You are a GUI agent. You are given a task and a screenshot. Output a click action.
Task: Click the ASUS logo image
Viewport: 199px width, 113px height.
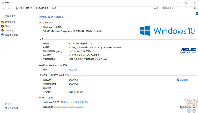point(188,50)
